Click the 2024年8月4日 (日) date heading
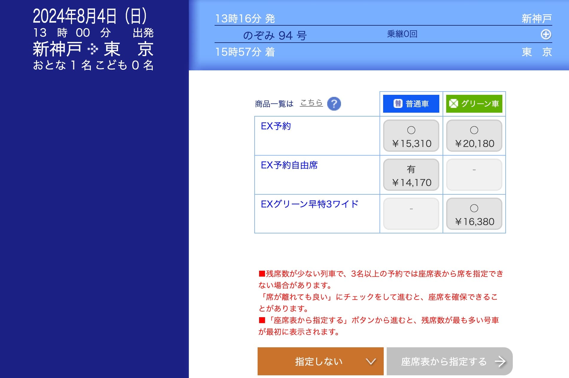The image size is (569, 378). tap(90, 16)
